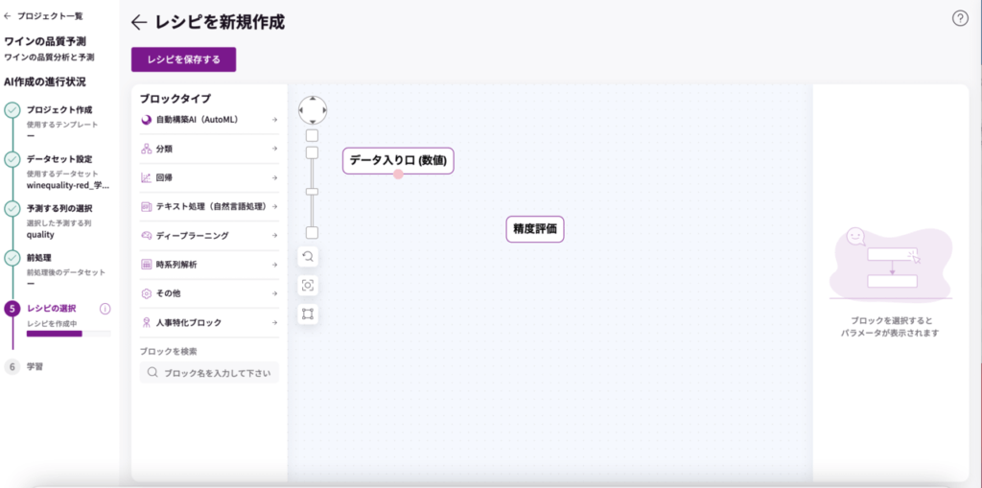Image resolution: width=982 pixels, height=488 pixels.
Task: Click the help question mark icon
Action: click(960, 19)
